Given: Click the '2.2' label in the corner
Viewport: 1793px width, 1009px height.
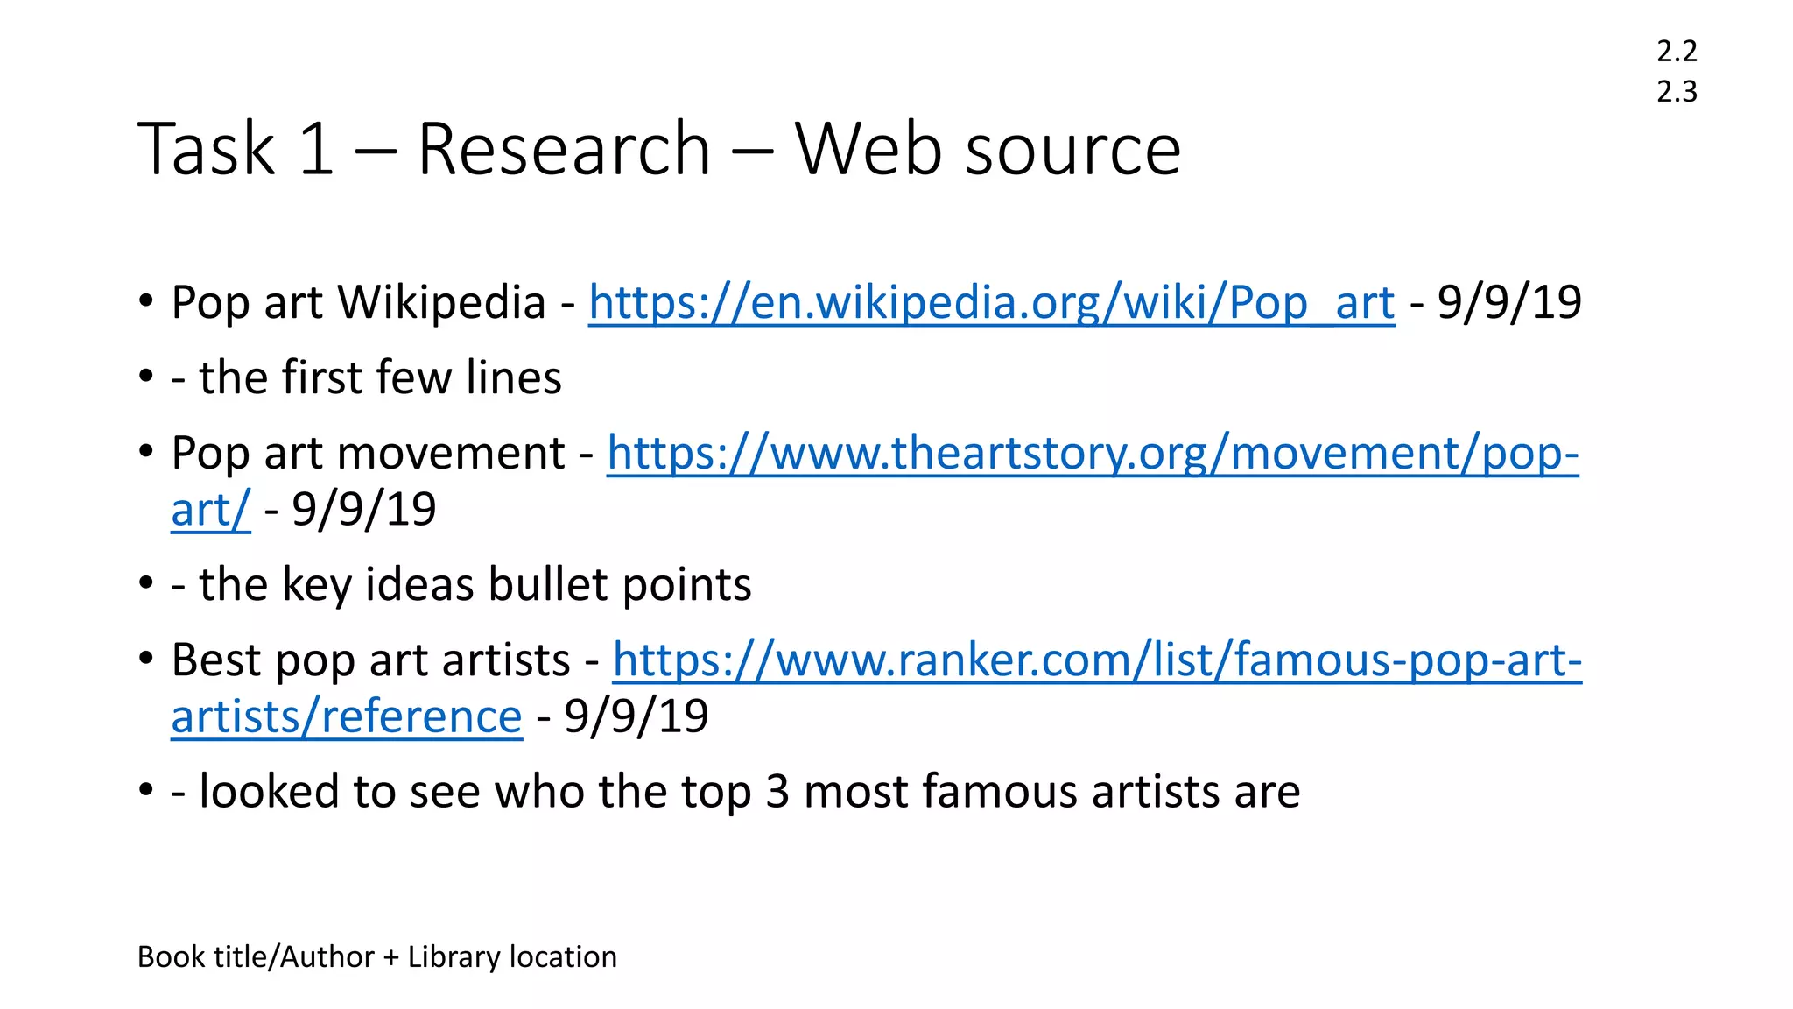Looking at the screenshot, I should (x=1677, y=51).
